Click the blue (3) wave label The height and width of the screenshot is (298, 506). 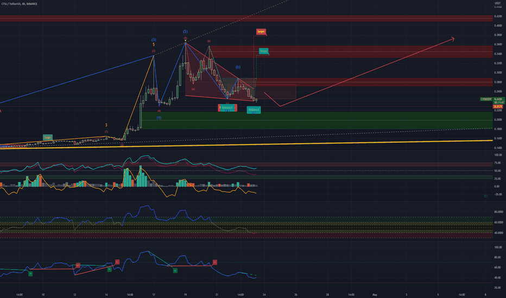[154, 40]
